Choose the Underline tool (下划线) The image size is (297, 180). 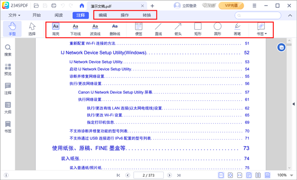[x=75, y=29]
